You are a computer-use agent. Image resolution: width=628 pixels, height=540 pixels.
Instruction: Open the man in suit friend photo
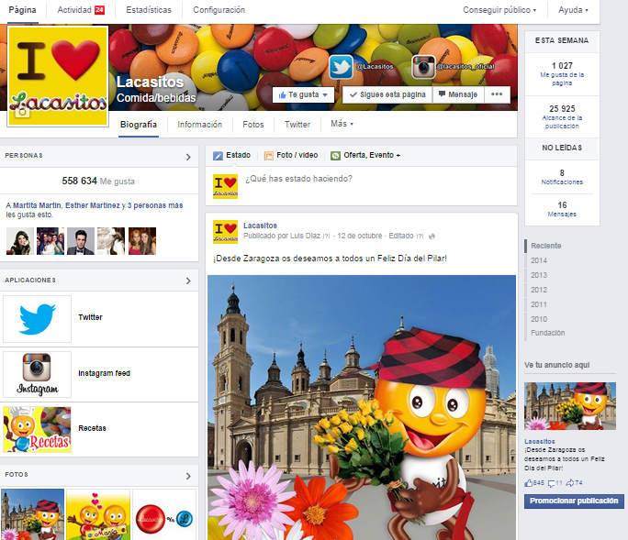(81, 241)
